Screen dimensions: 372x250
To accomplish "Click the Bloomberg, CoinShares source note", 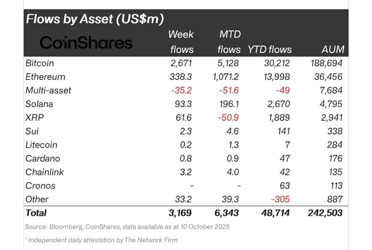I will pyautogui.click(x=127, y=227).
